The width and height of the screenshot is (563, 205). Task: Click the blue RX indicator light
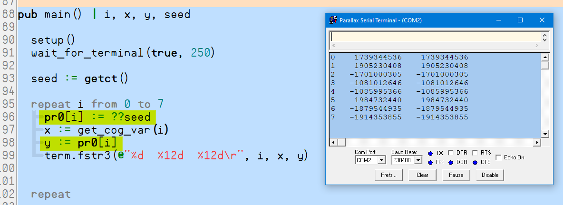pos(430,162)
